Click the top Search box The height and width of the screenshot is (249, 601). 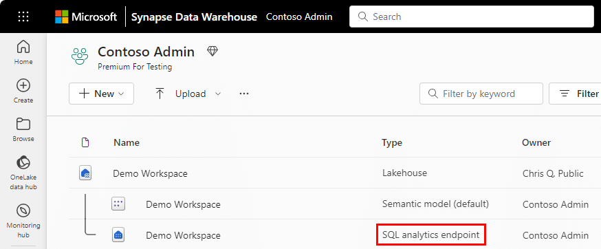472,17
